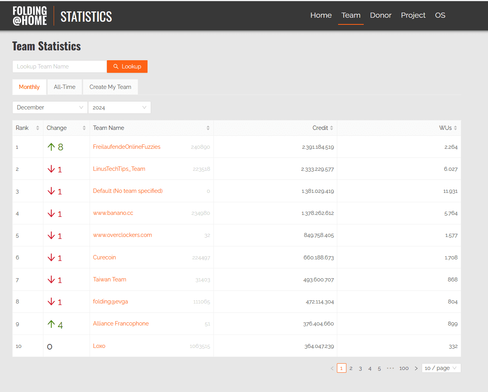Open the Alliance Francophone team link

[x=121, y=324]
